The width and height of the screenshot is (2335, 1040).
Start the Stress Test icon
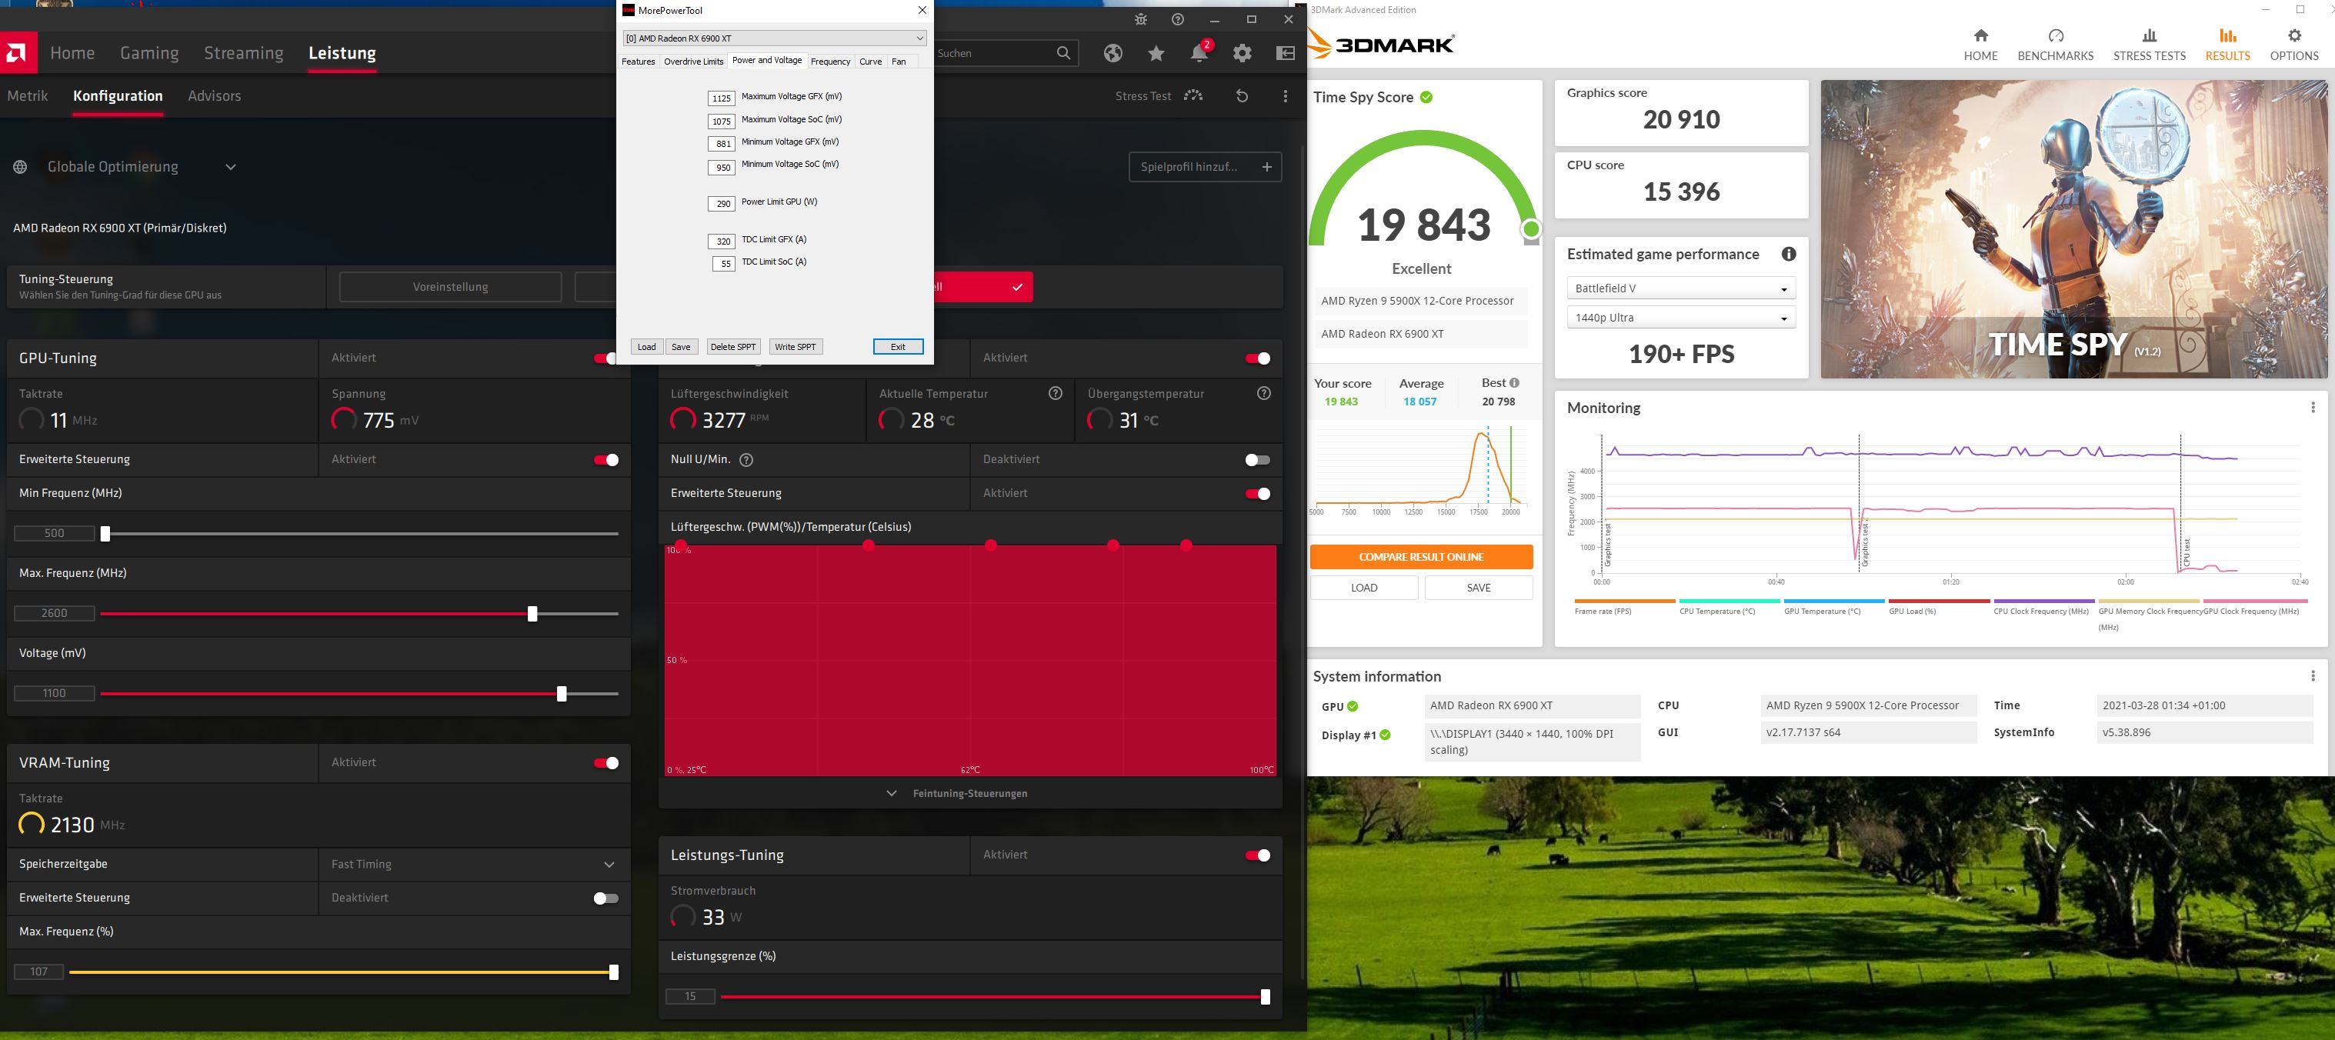[x=1194, y=95]
